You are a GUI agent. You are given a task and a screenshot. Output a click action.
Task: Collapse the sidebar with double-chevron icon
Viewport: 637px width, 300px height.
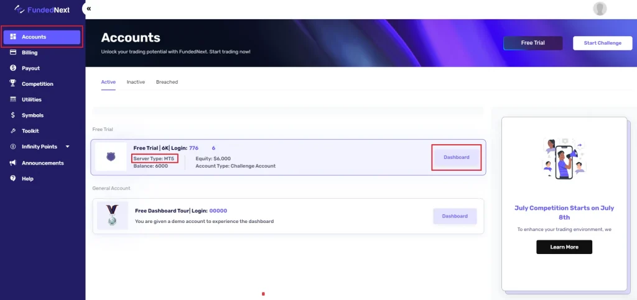click(x=88, y=9)
